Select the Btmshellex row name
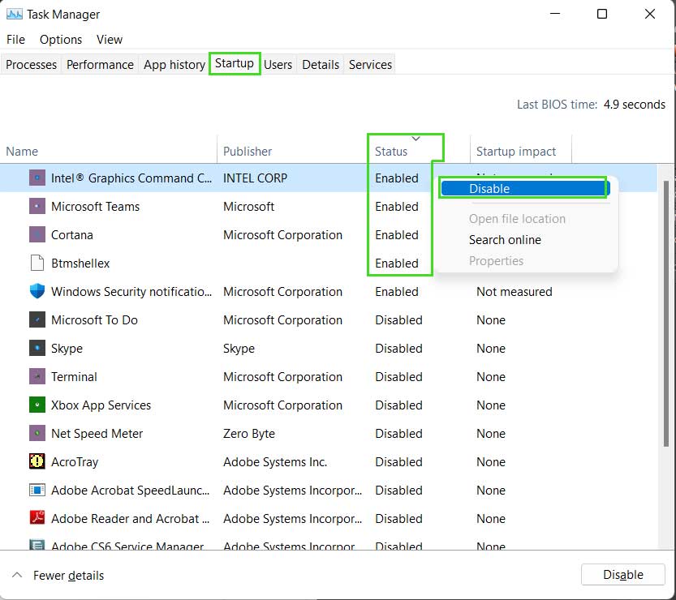The width and height of the screenshot is (676, 600). coord(80,264)
